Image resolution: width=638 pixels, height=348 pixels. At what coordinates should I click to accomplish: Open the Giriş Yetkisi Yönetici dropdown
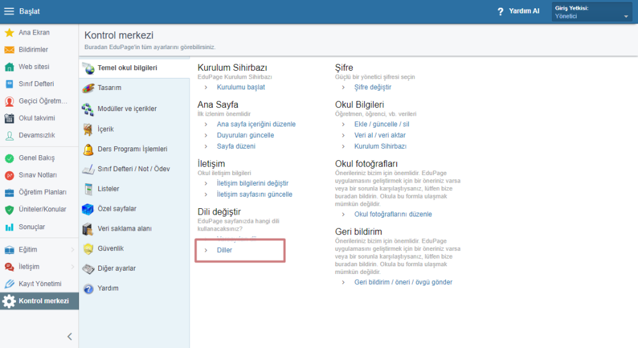[592, 12]
